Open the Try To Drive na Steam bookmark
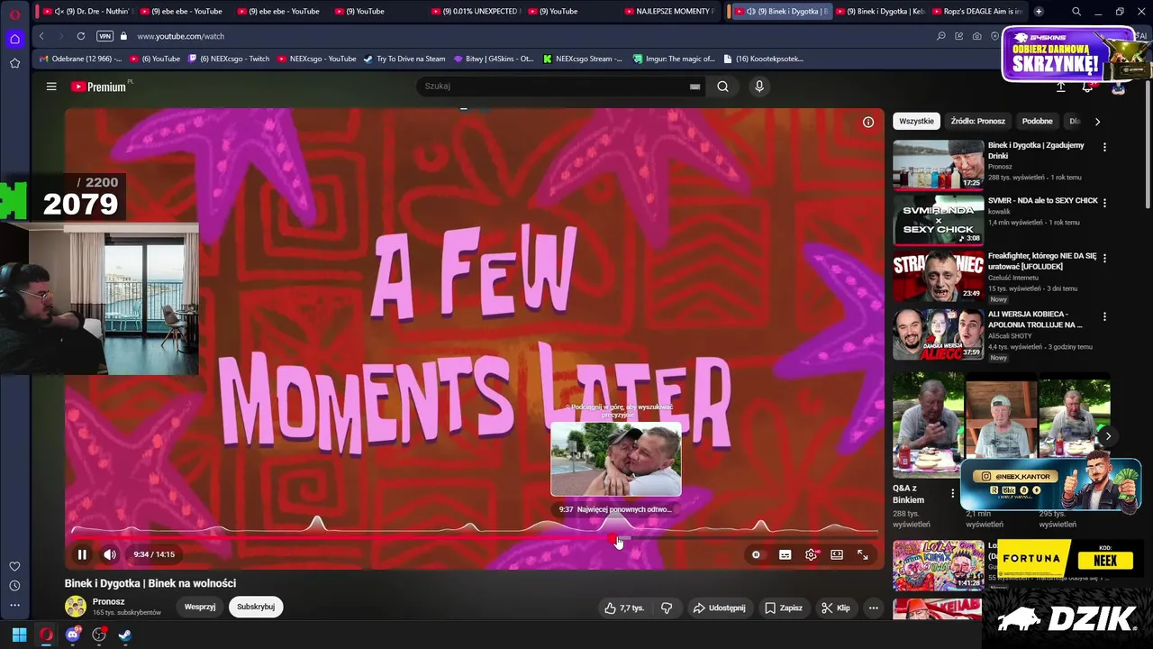 [404, 59]
